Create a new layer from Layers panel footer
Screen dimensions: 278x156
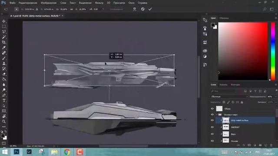click(x=265, y=145)
